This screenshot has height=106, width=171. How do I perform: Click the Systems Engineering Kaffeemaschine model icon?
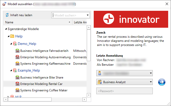click(x=17, y=63)
